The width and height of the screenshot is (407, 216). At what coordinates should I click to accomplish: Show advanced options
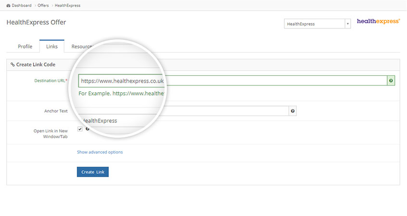(x=100, y=152)
